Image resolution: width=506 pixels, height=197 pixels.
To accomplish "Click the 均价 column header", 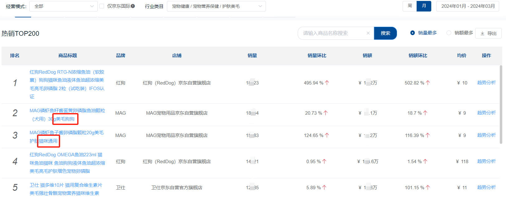I will [x=462, y=56].
